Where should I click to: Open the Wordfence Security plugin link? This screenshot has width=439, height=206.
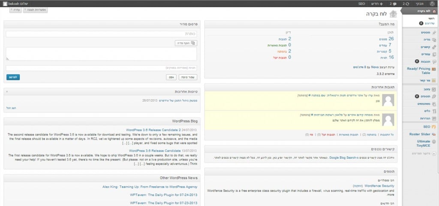pyautogui.click(x=379, y=186)
